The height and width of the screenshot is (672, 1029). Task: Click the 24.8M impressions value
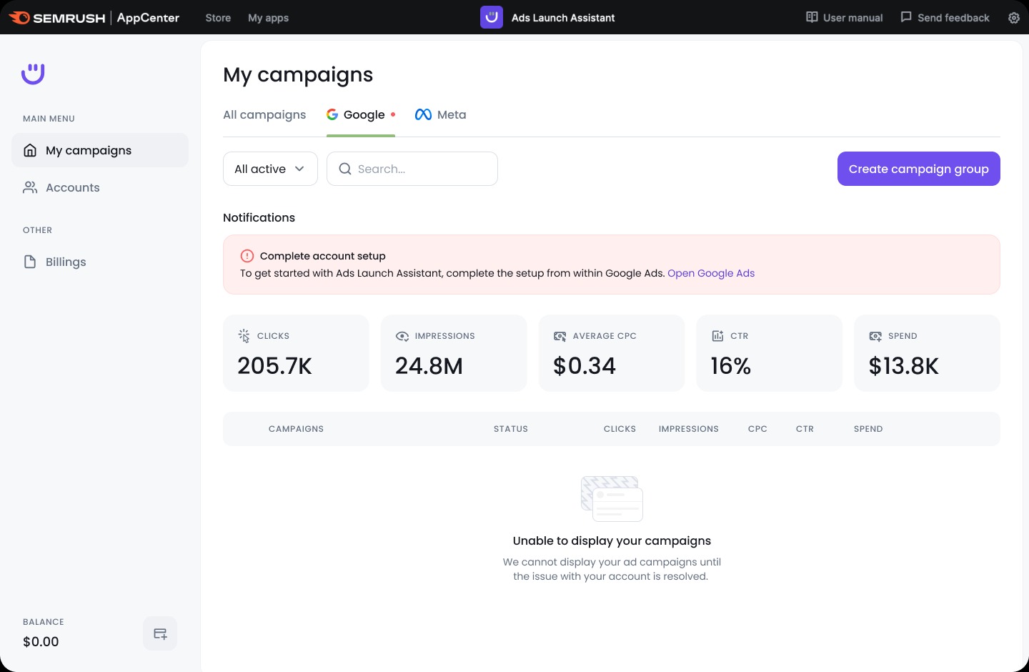(x=429, y=366)
